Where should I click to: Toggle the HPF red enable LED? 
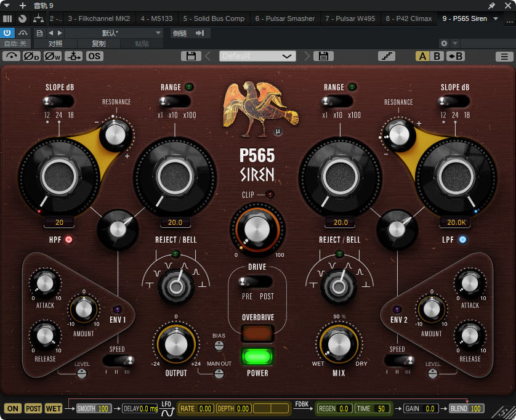(x=69, y=240)
